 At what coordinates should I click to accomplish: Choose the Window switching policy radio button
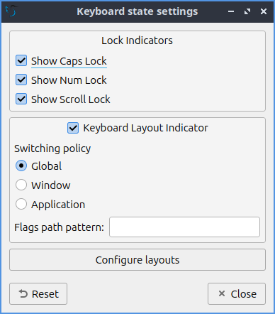click(x=21, y=185)
